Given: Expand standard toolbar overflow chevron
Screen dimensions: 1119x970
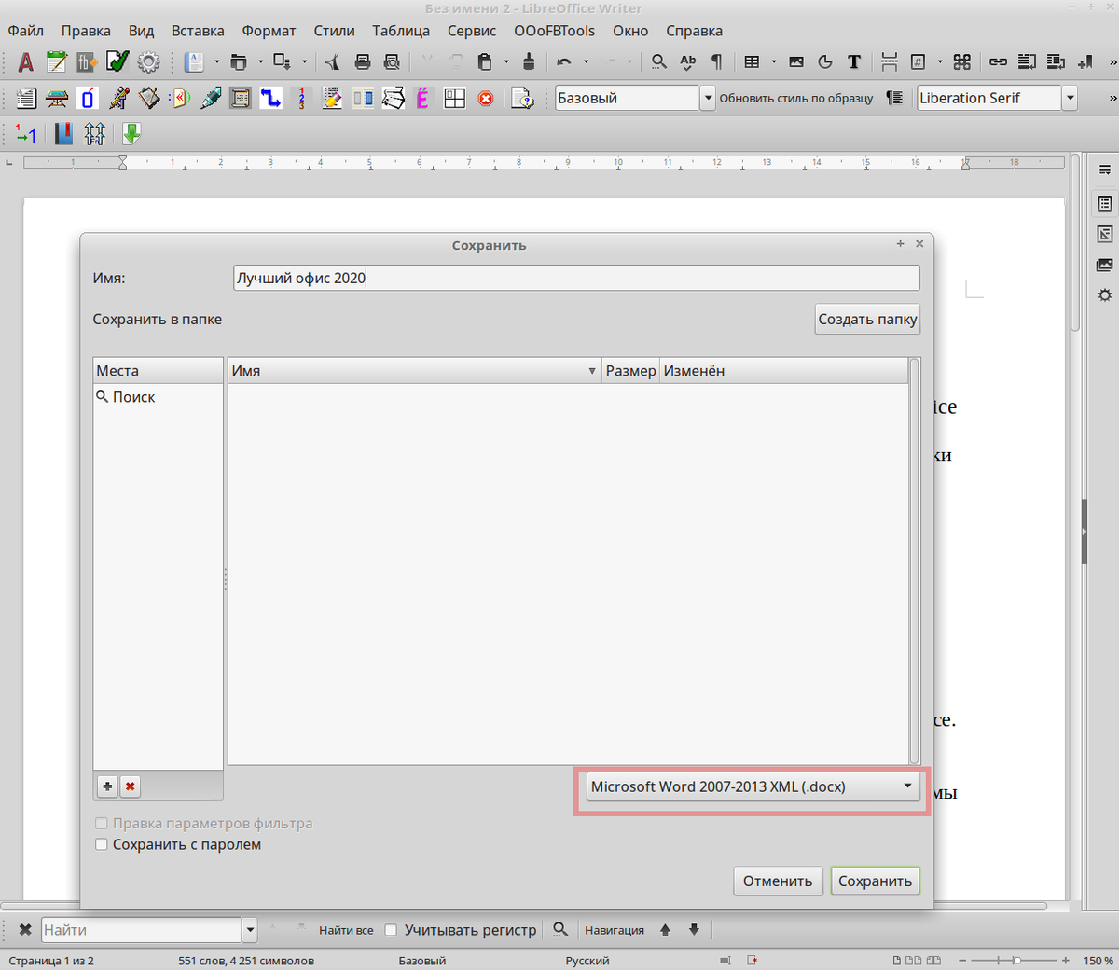Looking at the screenshot, I should 1112,62.
